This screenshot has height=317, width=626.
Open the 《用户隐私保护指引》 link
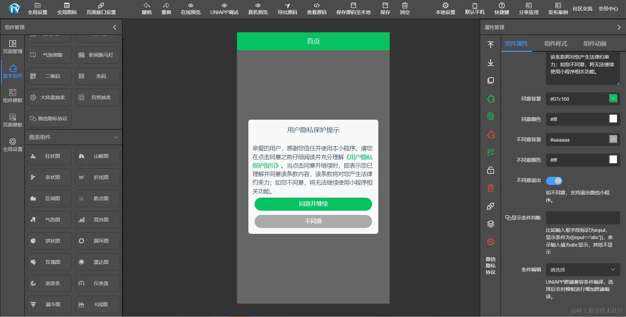coord(359,157)
